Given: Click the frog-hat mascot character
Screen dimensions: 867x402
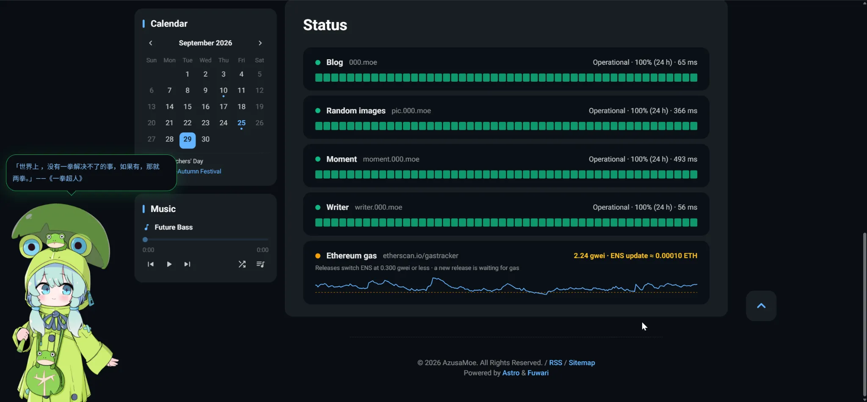Looking at the screenshot, I should click(61, 303).
